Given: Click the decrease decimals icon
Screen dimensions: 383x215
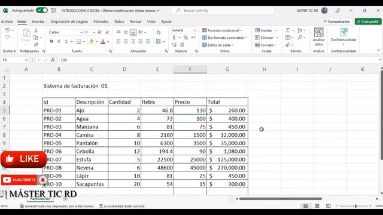Looking at the screenshot, I should (x=182, y=45).
